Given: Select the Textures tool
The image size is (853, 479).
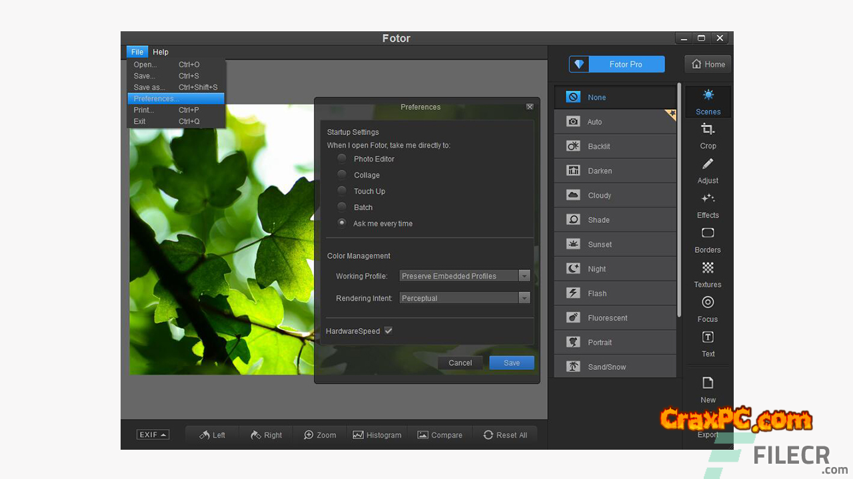Looking at the screenshot, I should [708, 273].
